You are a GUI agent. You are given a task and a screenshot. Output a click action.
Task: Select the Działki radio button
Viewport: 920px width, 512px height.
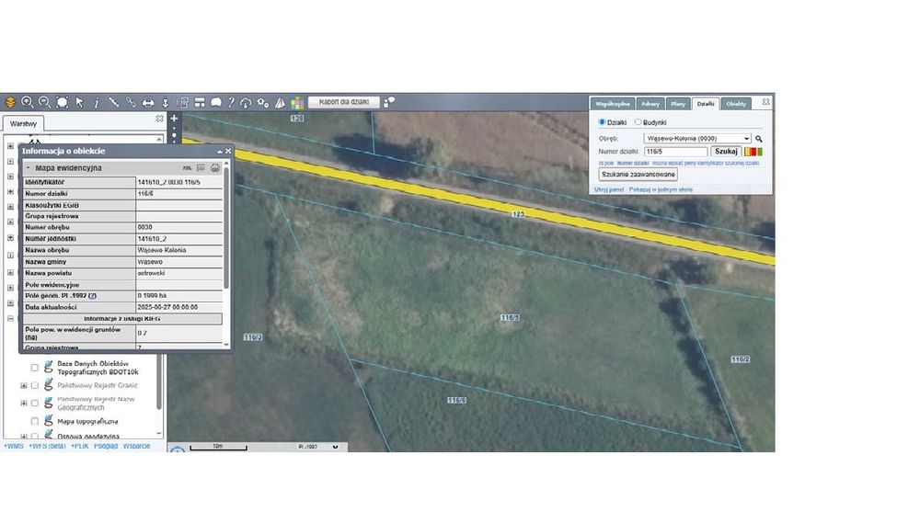[x=602, y=122]
